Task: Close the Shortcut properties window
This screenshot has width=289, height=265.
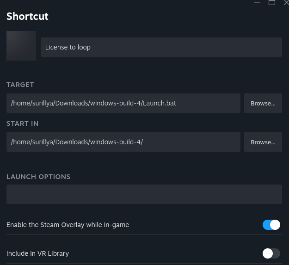Action: point(286,3)
